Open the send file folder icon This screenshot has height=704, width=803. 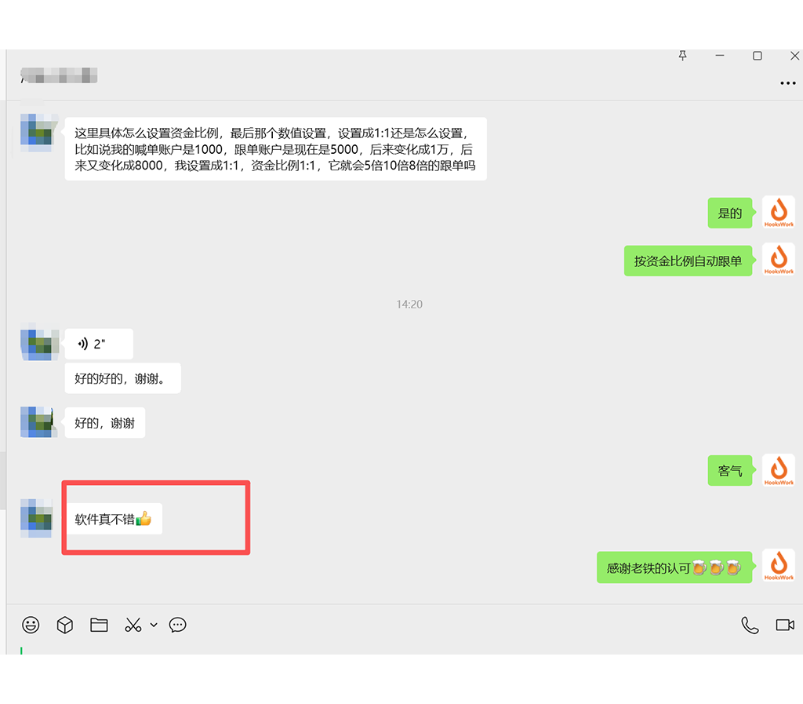99,625
